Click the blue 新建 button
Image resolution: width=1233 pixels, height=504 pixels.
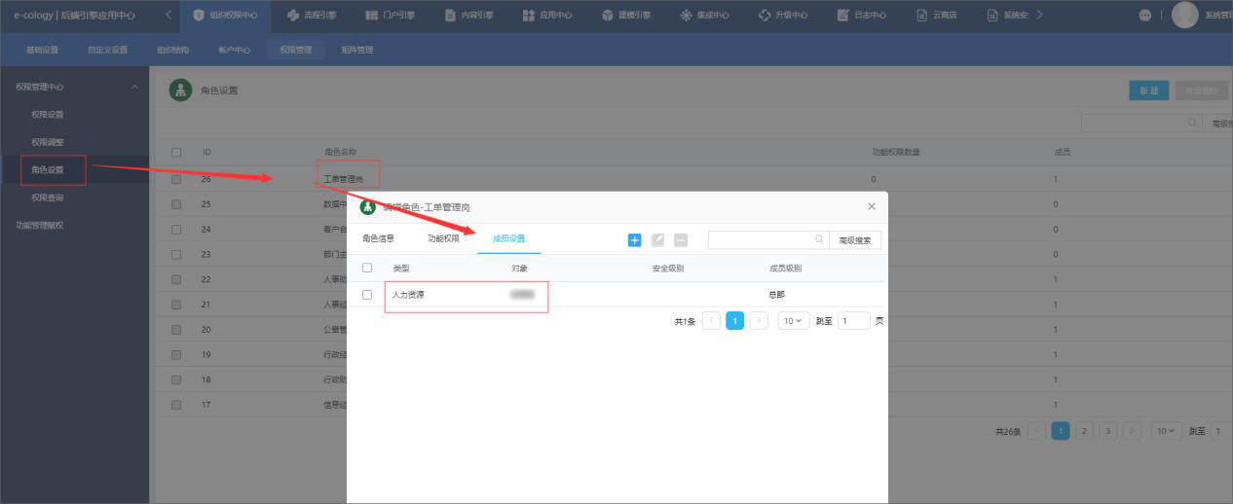[x=1149, y=90]
